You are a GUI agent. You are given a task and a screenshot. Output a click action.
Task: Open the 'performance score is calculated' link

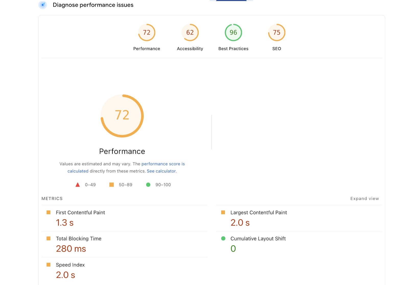[163, 164]
